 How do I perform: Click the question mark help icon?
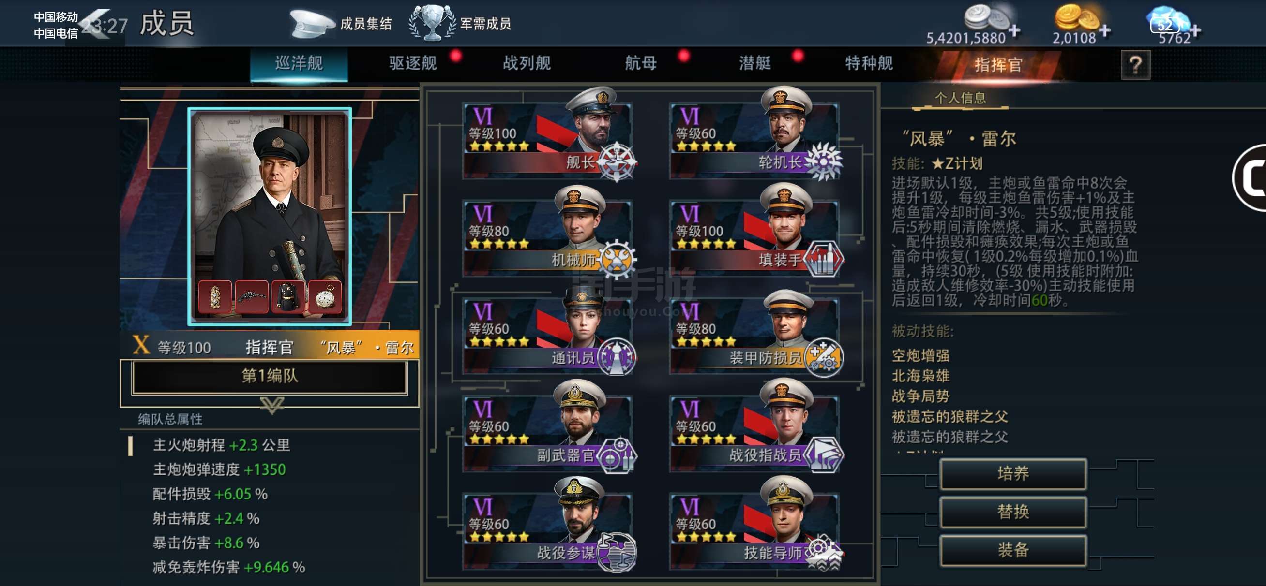tap(1135, 65)
